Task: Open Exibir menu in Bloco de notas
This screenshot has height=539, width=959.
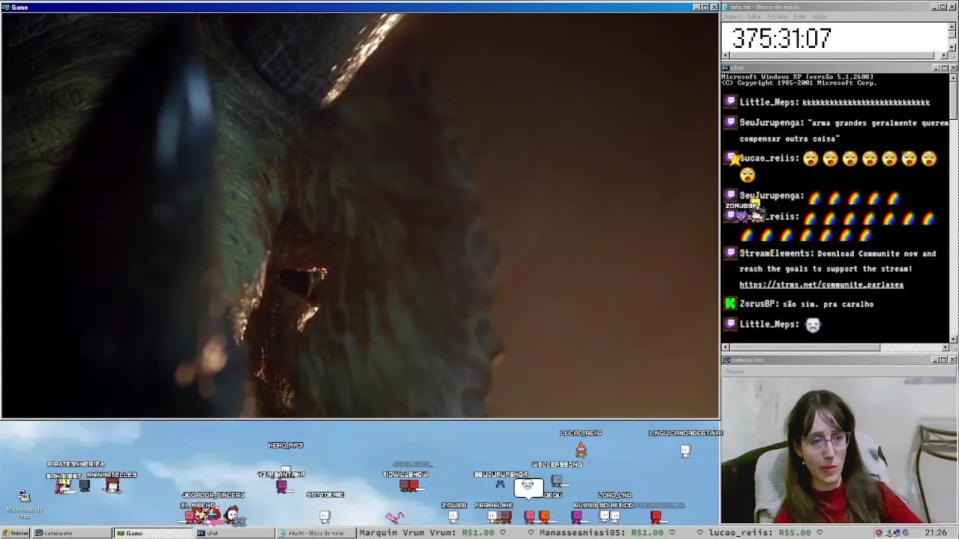Action: tap(799, 16)
